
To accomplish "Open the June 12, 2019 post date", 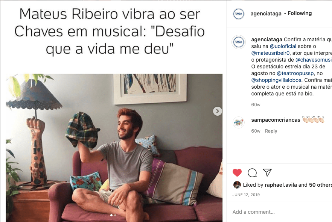I will click(x=246, y=195).
